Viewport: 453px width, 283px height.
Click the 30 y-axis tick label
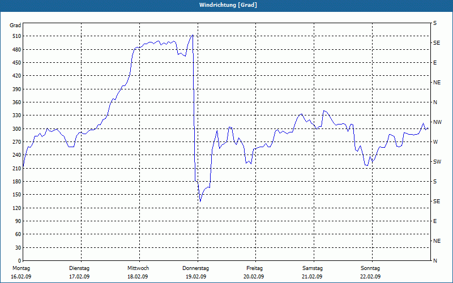click(18, 247)
